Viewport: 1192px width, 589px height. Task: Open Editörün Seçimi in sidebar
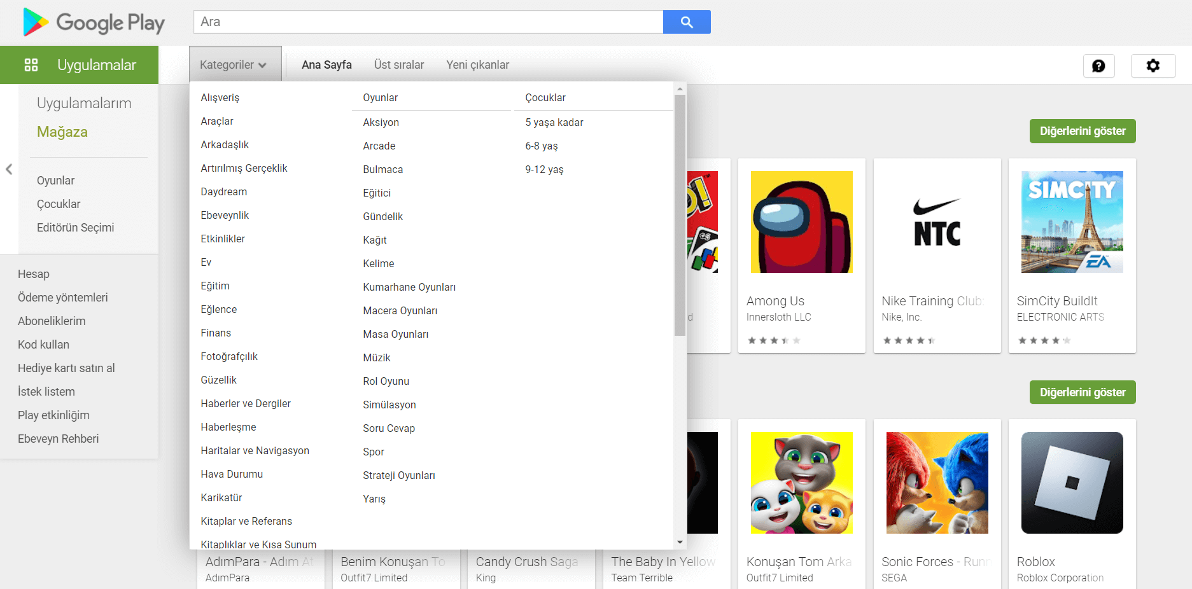[x=75, y=228]
